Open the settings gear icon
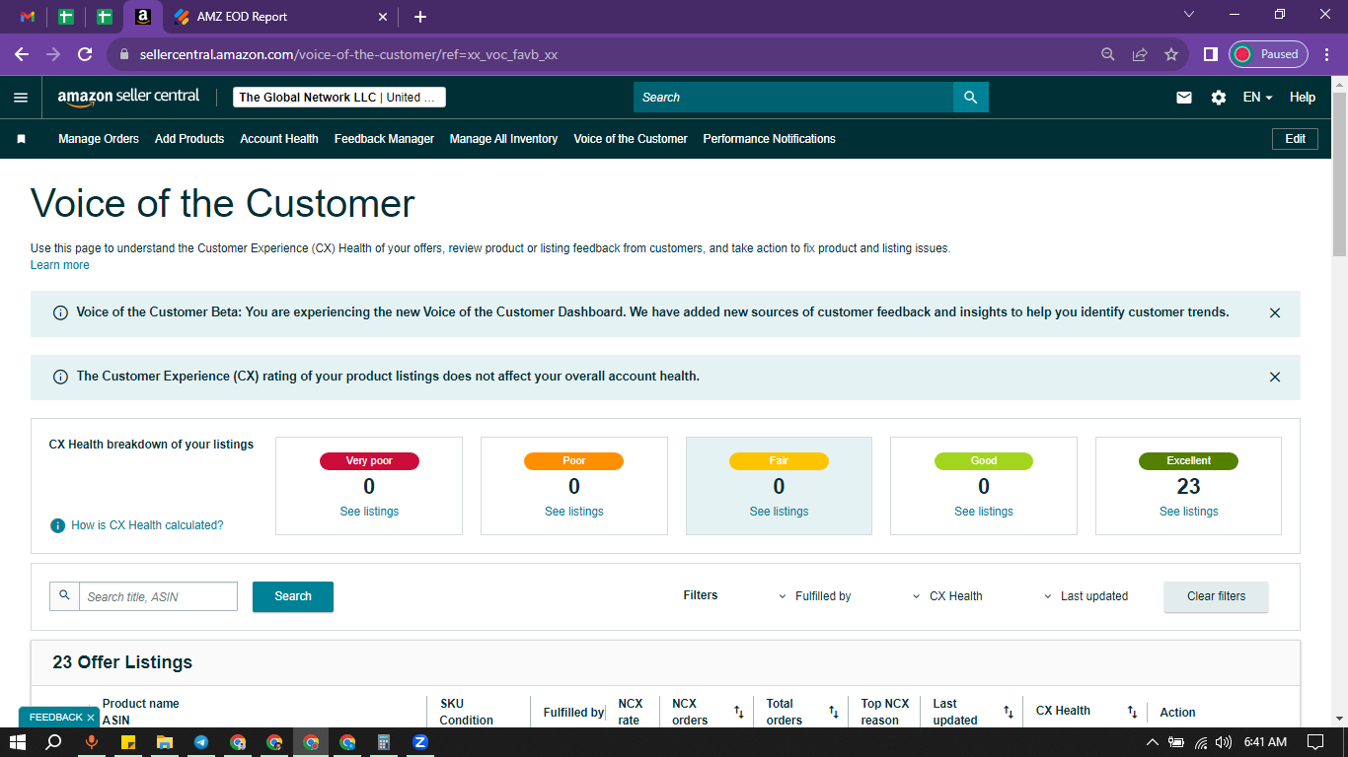This screenshot has width=1348, height=757. coord(1219,98)
